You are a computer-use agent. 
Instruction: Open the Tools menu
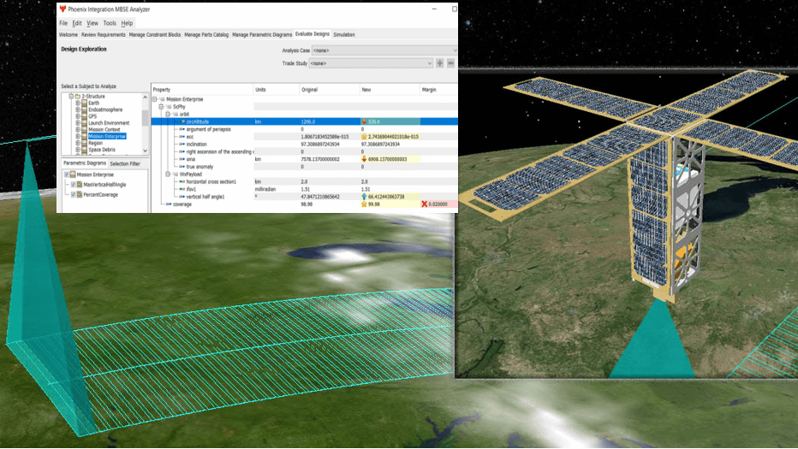[x=110, y=23]
